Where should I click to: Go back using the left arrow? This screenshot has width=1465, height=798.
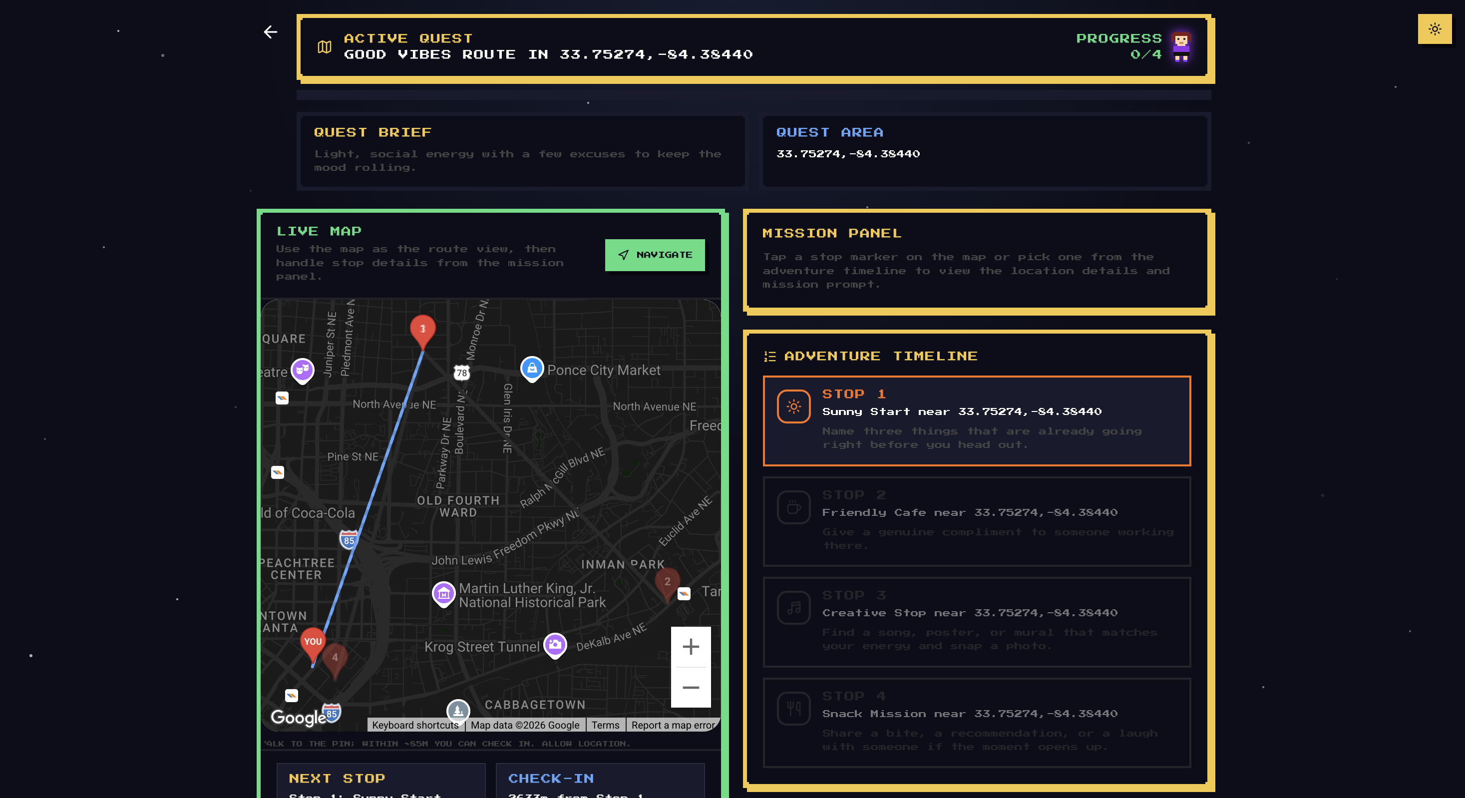point(271,32)
